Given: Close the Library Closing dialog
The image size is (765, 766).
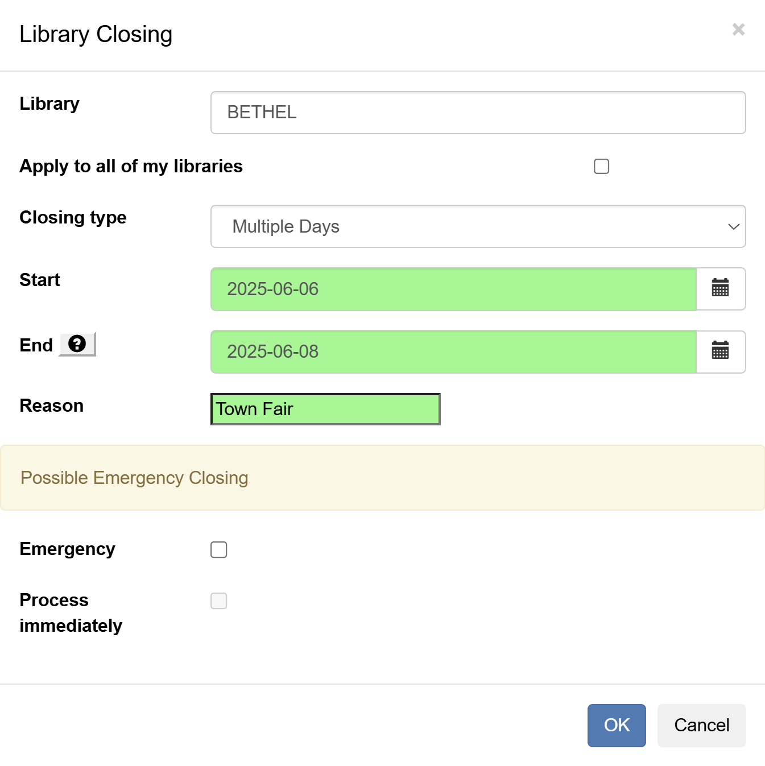Looking at the screenshot, I should (x=738, y=29).
